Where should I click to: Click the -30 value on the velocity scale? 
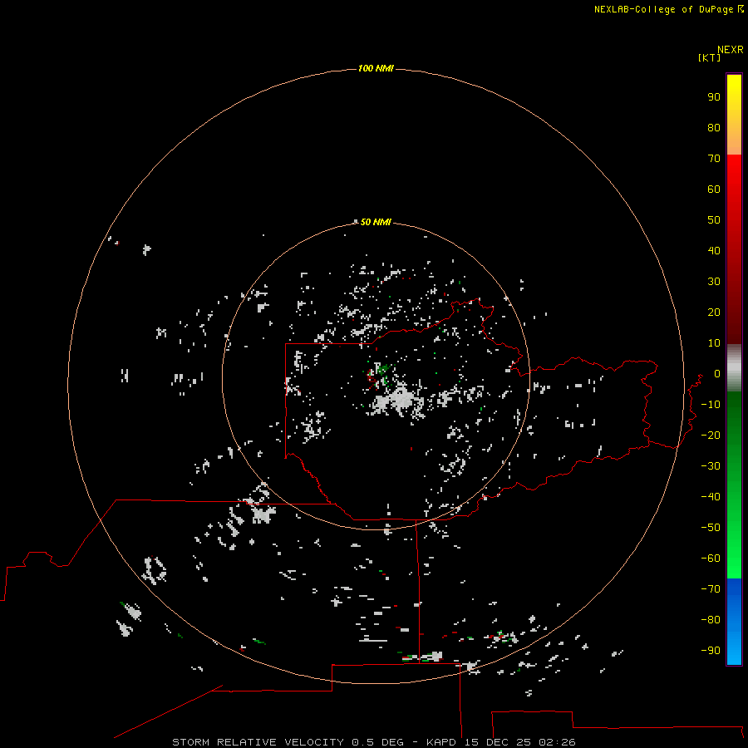click(x=711, y=466)
